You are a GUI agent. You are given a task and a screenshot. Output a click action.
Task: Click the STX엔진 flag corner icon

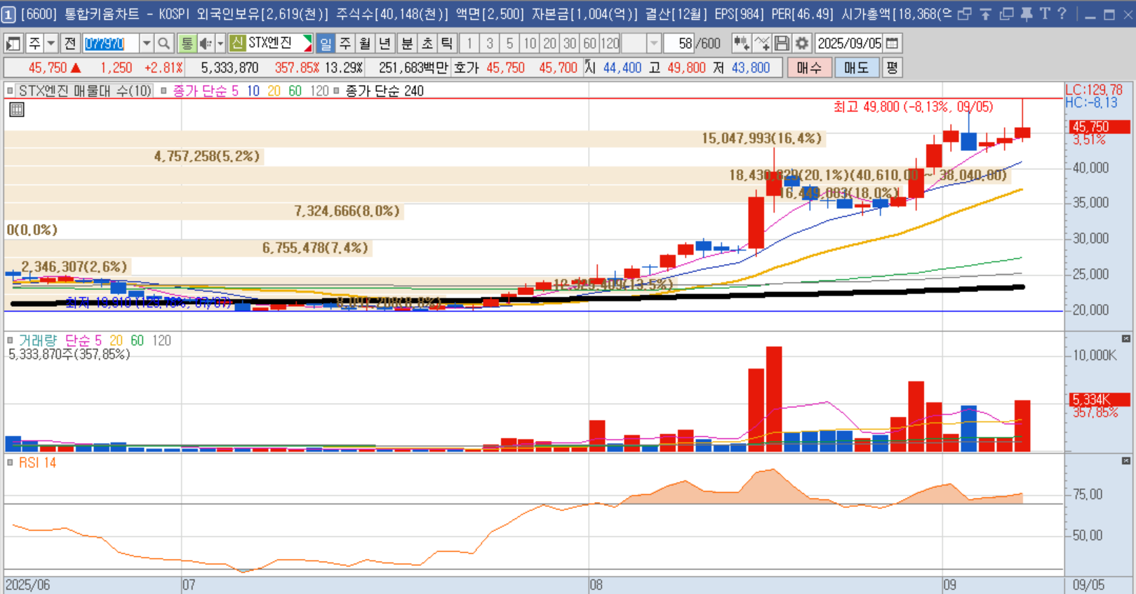tap(307, 44)
